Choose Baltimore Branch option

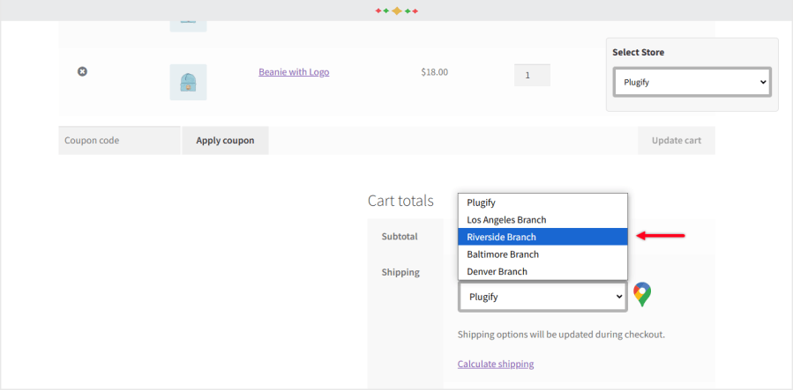pos(542,254)
